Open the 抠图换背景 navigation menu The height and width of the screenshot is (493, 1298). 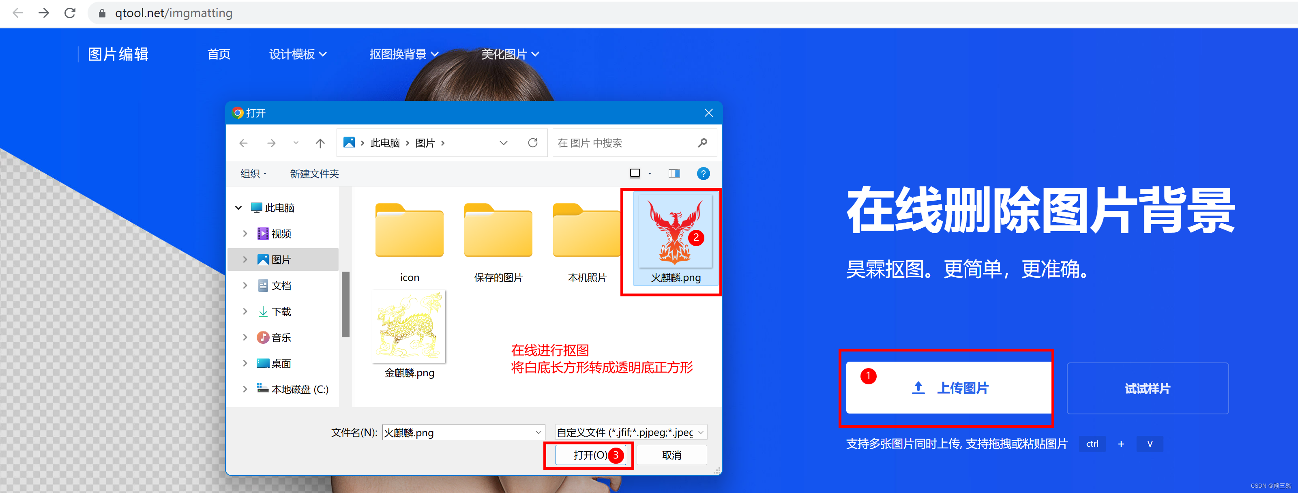403,54
